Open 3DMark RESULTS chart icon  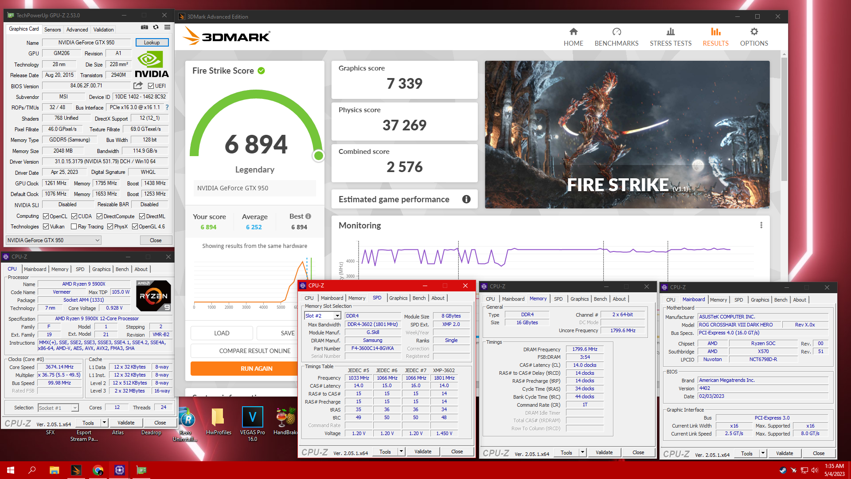click(716, 32)
